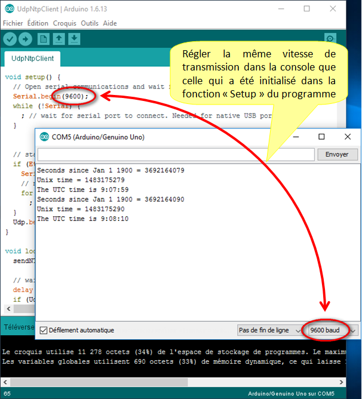Open the Aide menu
The image size is (362, 399).
pos(110,23)
